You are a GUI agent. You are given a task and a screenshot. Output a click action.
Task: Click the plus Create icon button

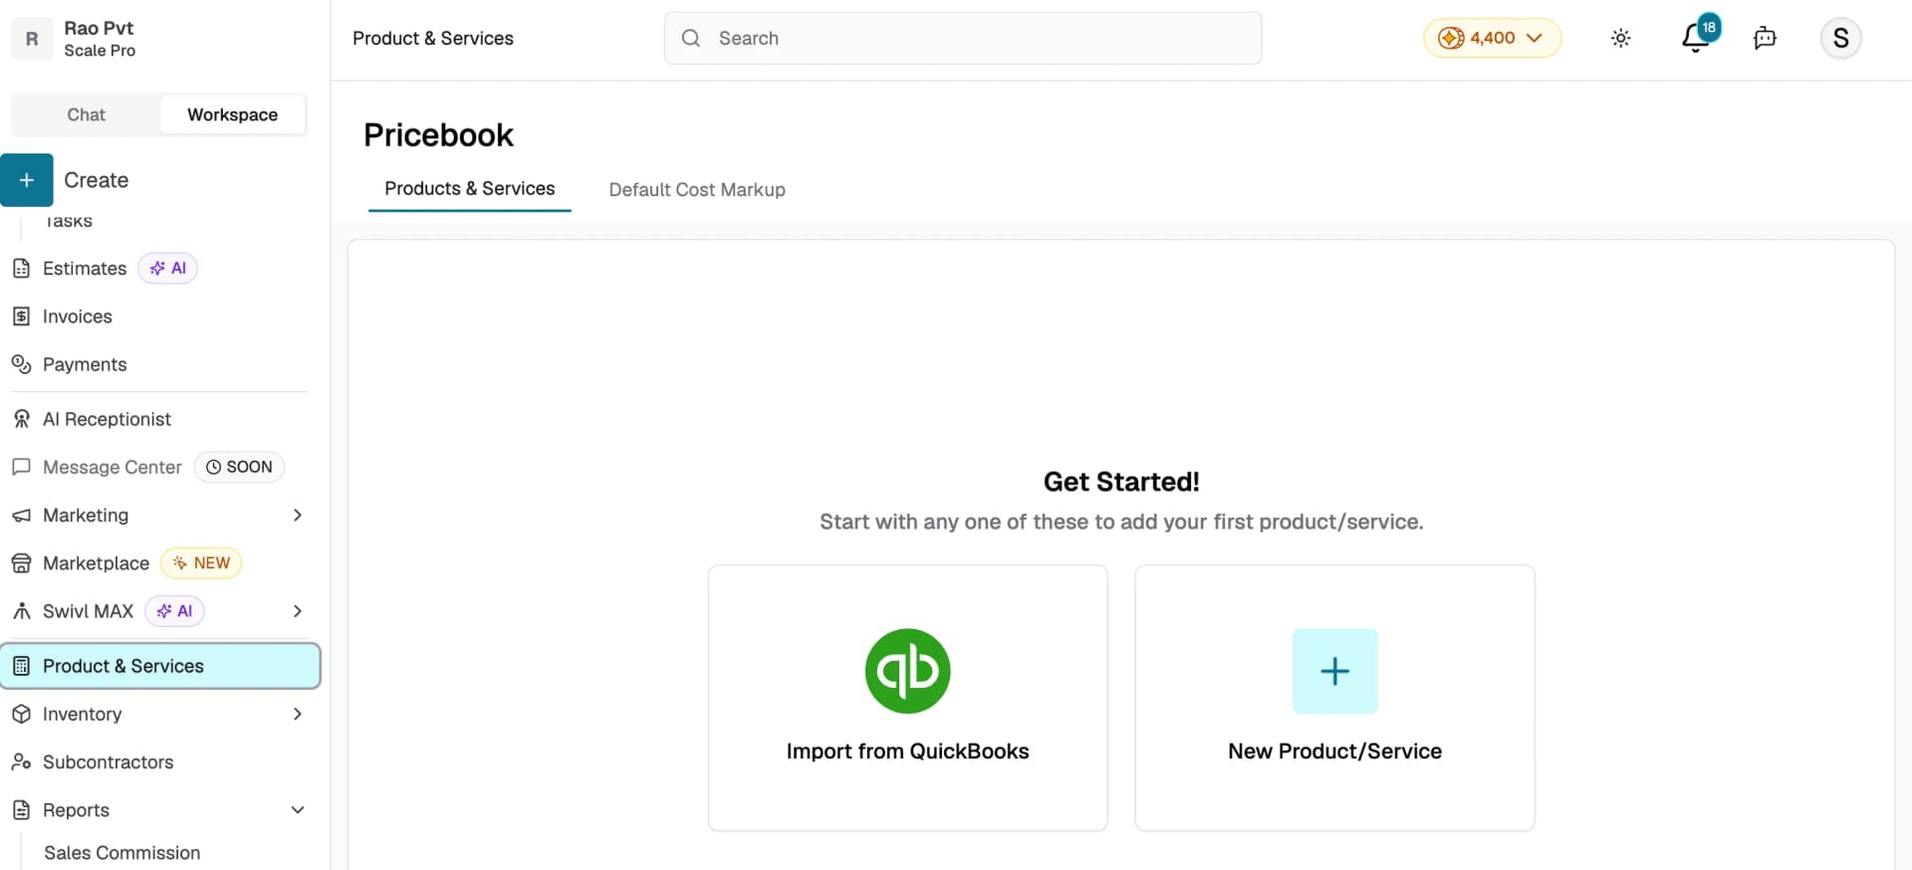point(27,180)
